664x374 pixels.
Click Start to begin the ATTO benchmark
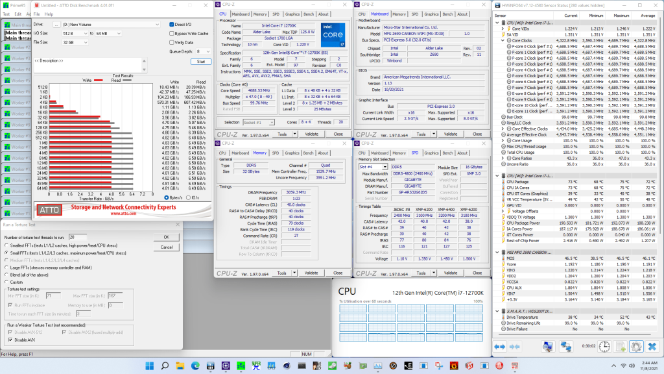(201, 62)
